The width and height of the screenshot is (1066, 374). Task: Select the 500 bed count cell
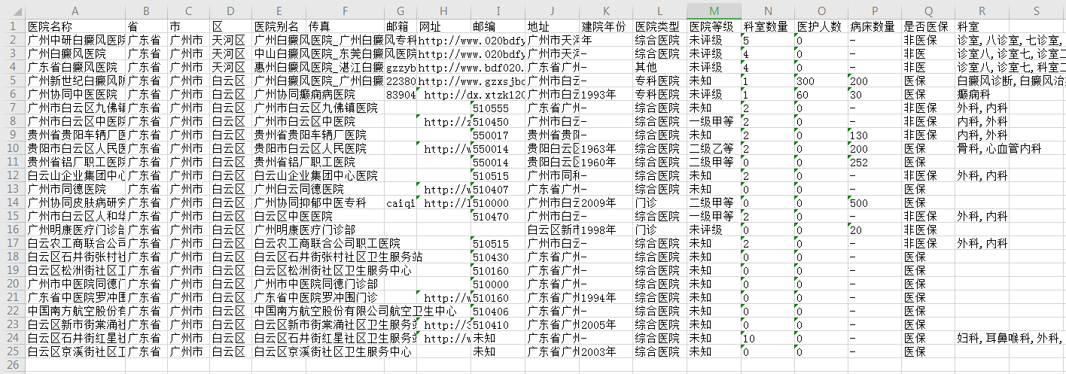(875, 202)
